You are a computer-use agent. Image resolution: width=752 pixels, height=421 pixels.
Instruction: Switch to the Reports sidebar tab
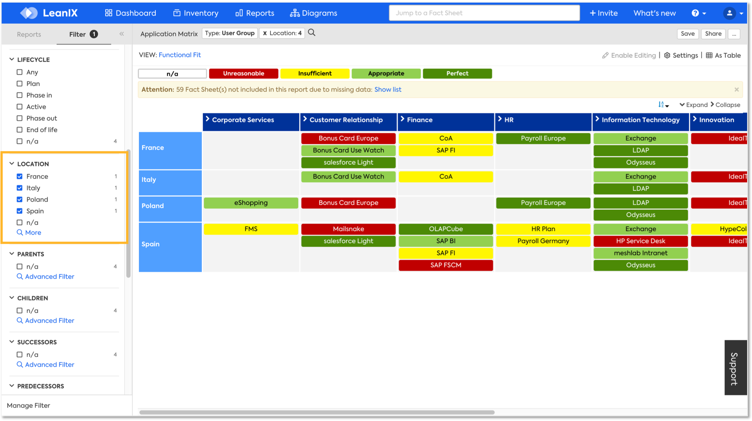point(29,34)
